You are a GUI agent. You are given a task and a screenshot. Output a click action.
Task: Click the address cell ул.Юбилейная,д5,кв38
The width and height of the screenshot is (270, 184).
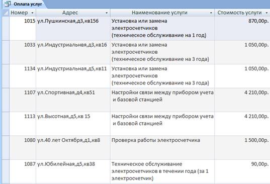[x=73, y=171]
